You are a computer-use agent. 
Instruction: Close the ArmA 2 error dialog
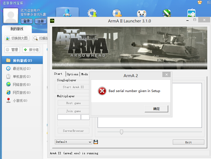pos(166,74)
